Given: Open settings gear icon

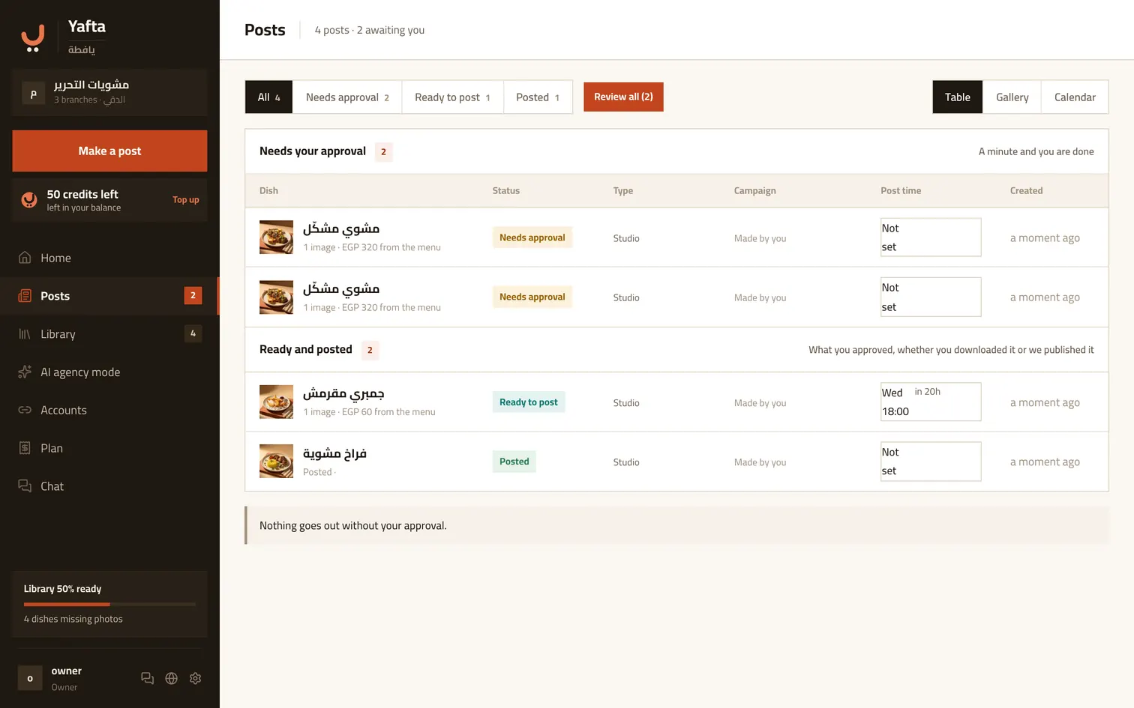Looking at the screenshot, I should click(x=196, y=678).
